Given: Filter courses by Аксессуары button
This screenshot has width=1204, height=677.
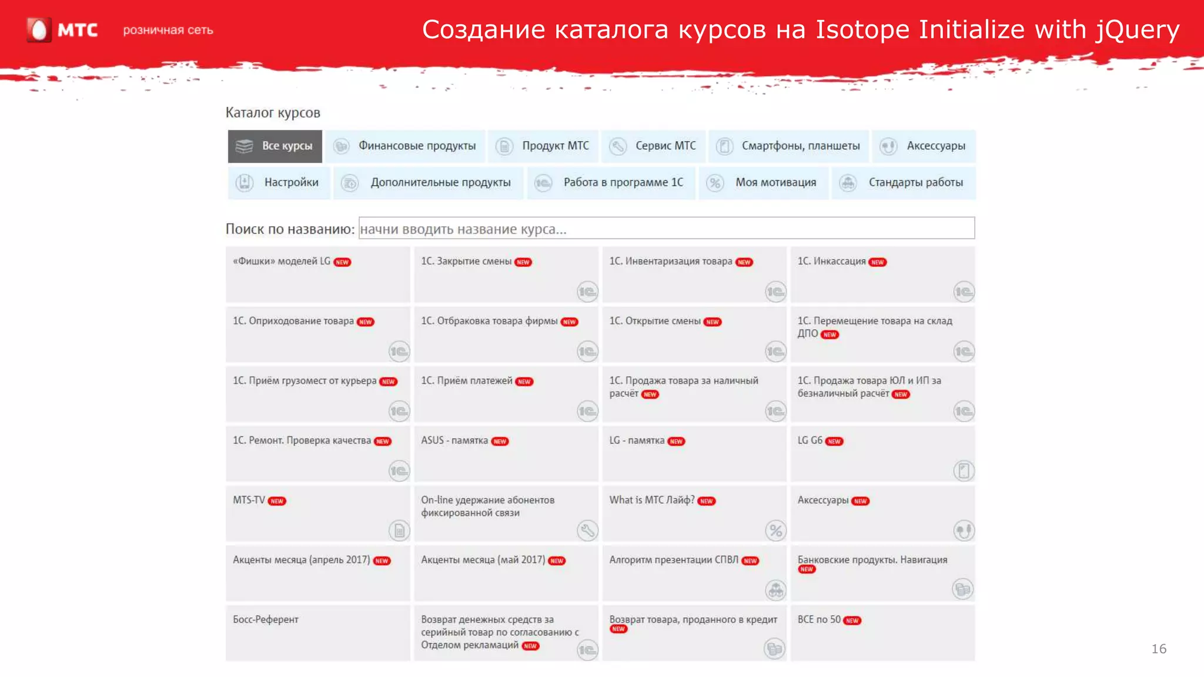Looking at the screenshot, I should pos(924,146).
